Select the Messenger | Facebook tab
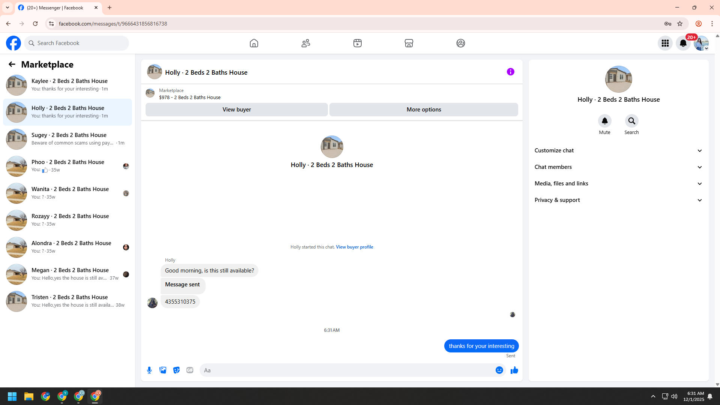The width and height of the screenshot is (720, 405). [x=58, y=8]
